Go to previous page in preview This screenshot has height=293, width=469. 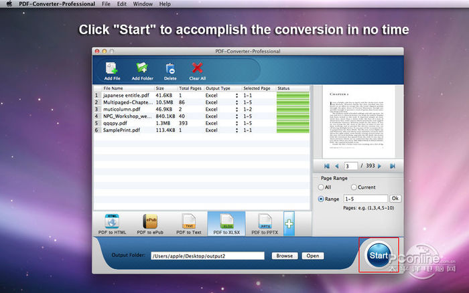tap(337, 166)
